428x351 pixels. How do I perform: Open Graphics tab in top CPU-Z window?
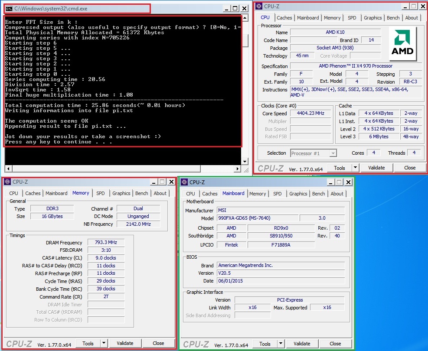click(372, 18)
